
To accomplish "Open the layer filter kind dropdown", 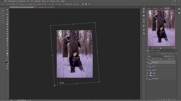I will click(154, 54).
